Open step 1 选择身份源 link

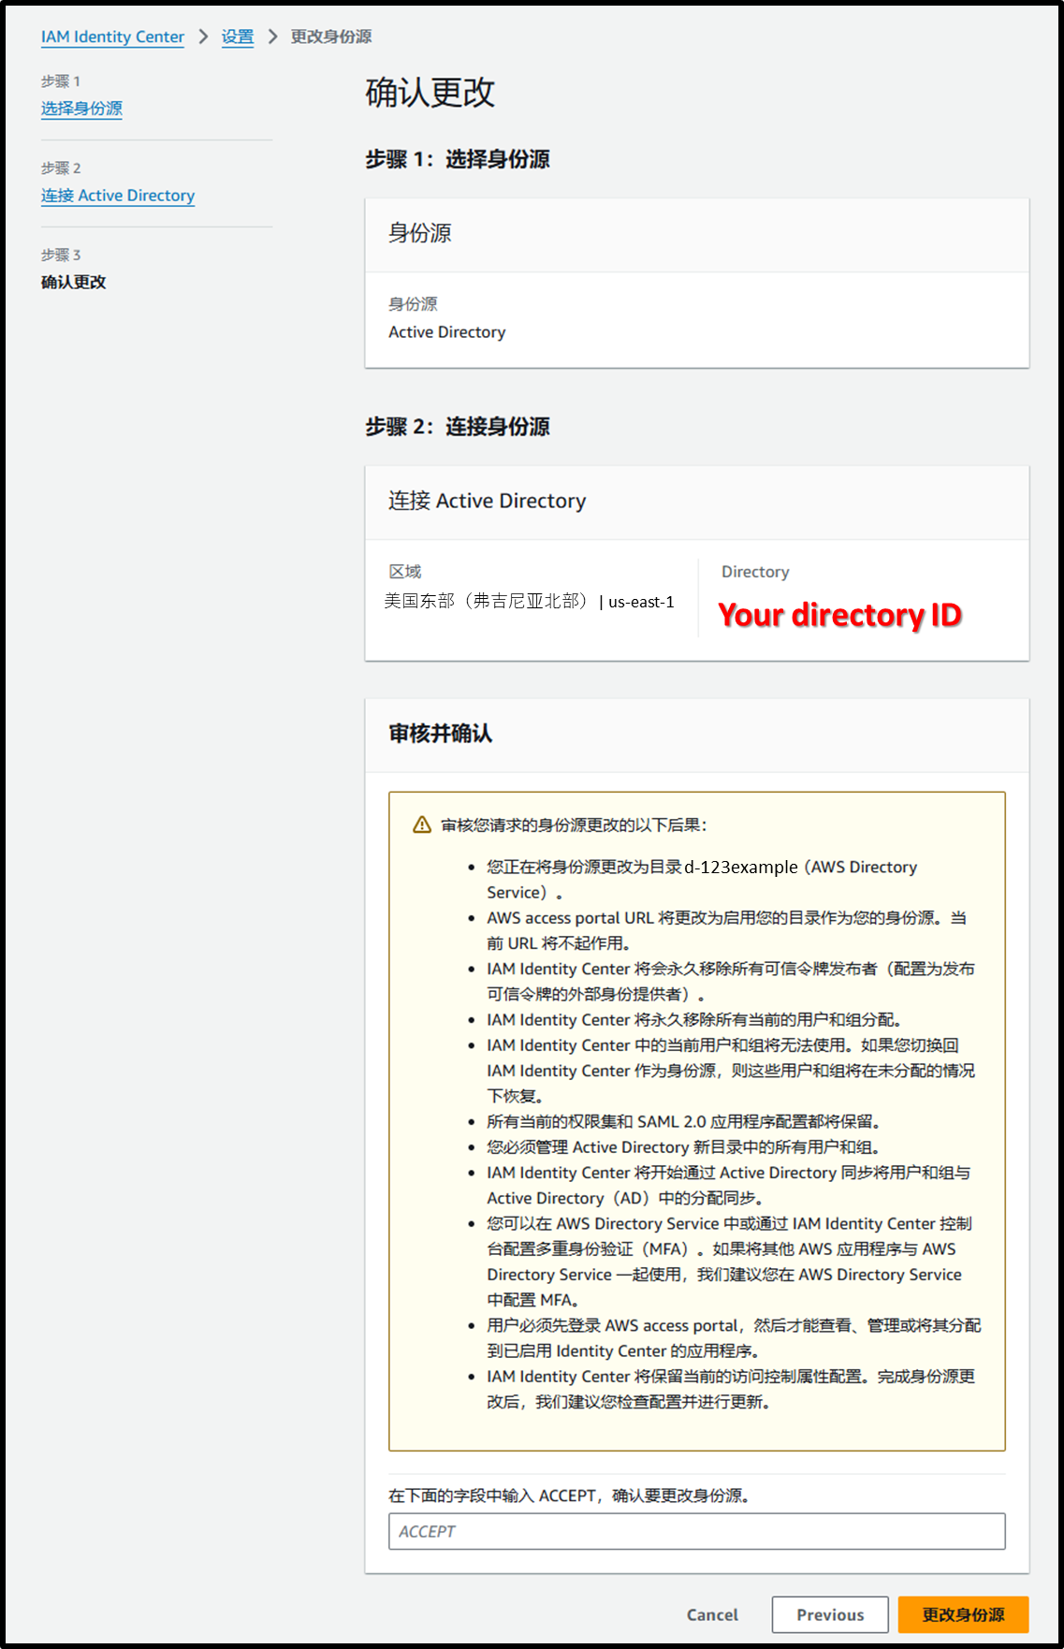81,109
